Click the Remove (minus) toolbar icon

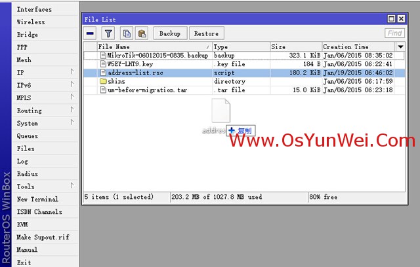(91, 33)
